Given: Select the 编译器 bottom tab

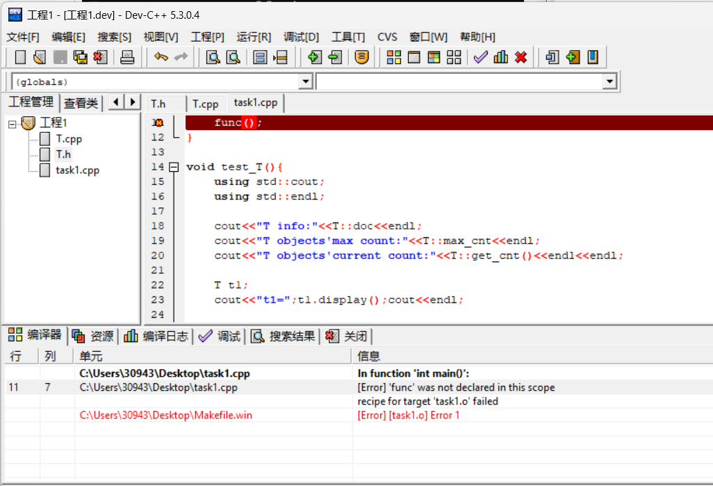Looking at the screenshot, I should [35, 335].
